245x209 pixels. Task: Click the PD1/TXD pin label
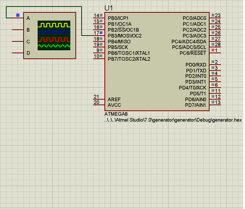point(196,71)
